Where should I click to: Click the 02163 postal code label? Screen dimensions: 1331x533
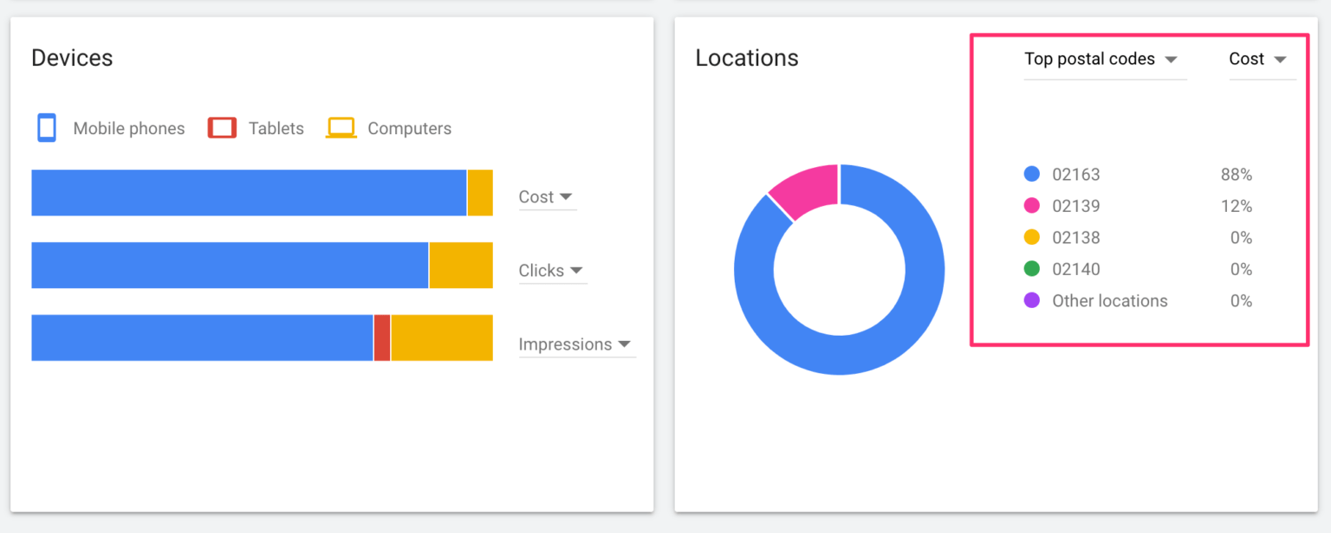(x=1076, y=174)
